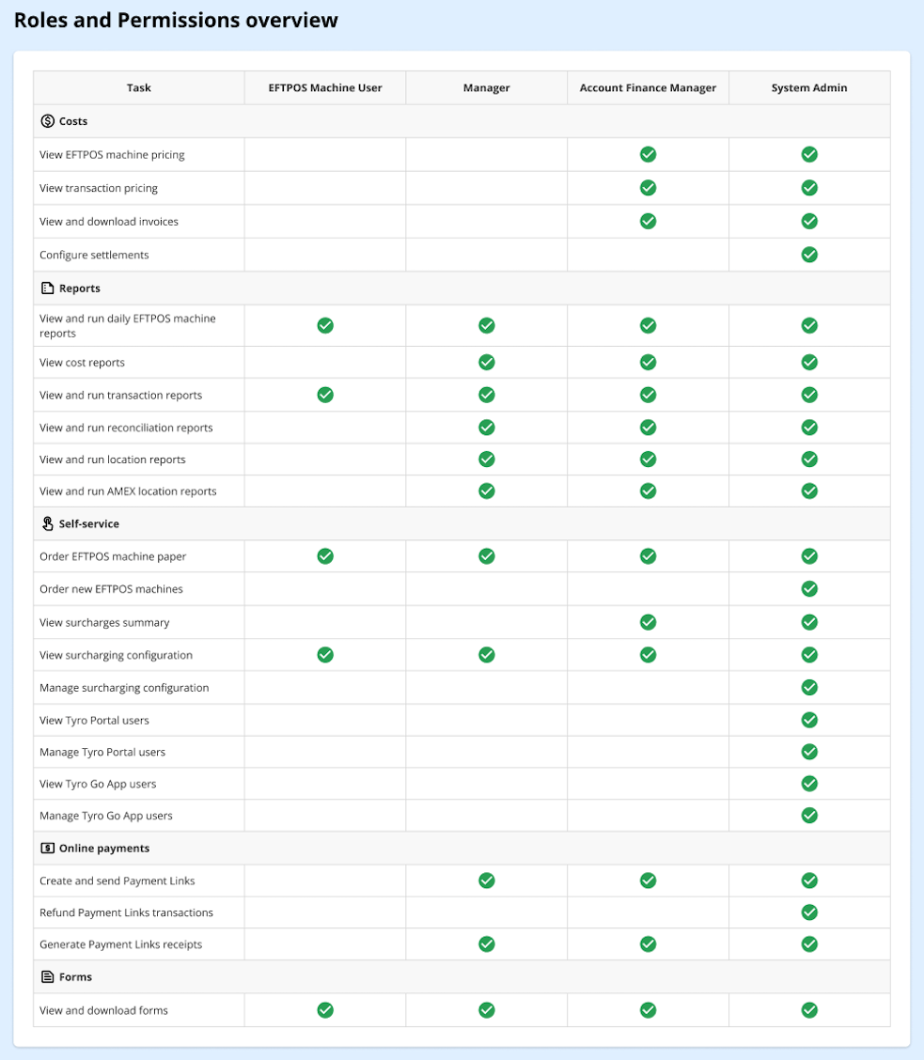Click the Online payments section label
Screen dimensions: 924x1060
pyautogui.click(x=104, y=848)
